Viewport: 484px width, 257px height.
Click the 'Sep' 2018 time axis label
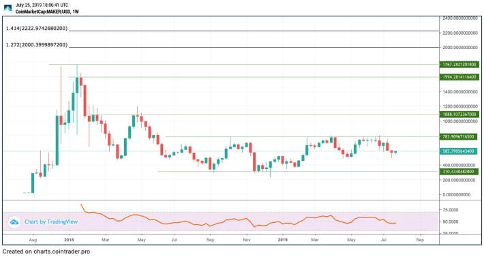point(210,240)
